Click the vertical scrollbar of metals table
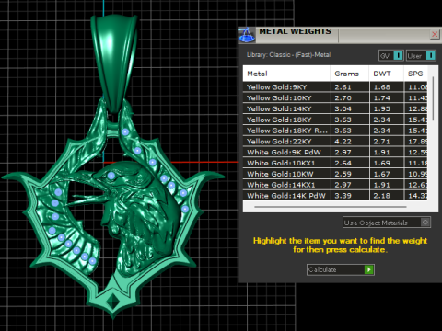The image size is (442, 331). tap(433, 98)
